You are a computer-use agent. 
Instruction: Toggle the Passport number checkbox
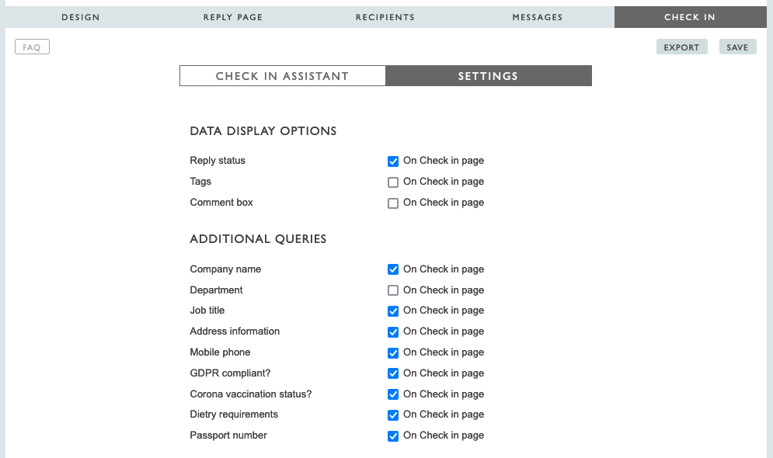(393, 436)
